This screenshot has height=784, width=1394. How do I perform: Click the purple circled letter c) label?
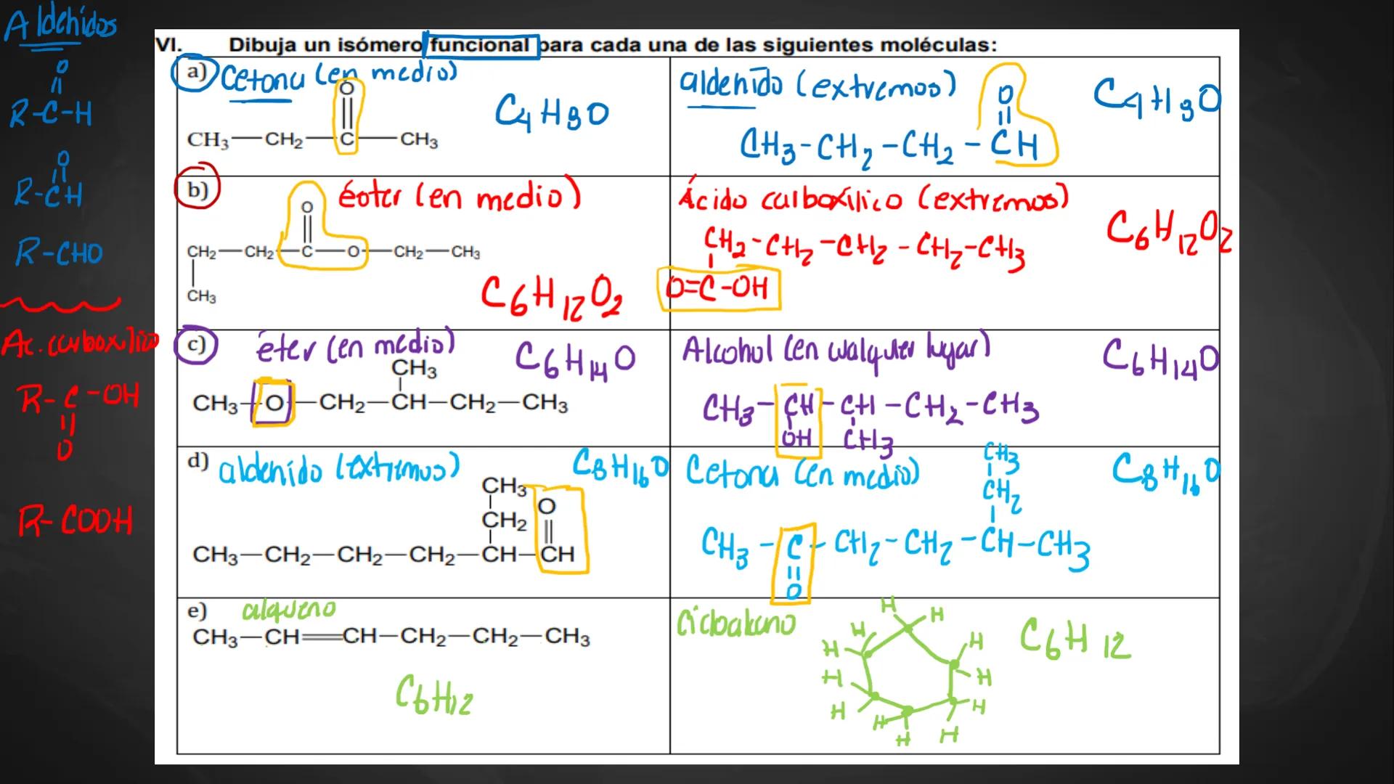click(x=195, y=345)
